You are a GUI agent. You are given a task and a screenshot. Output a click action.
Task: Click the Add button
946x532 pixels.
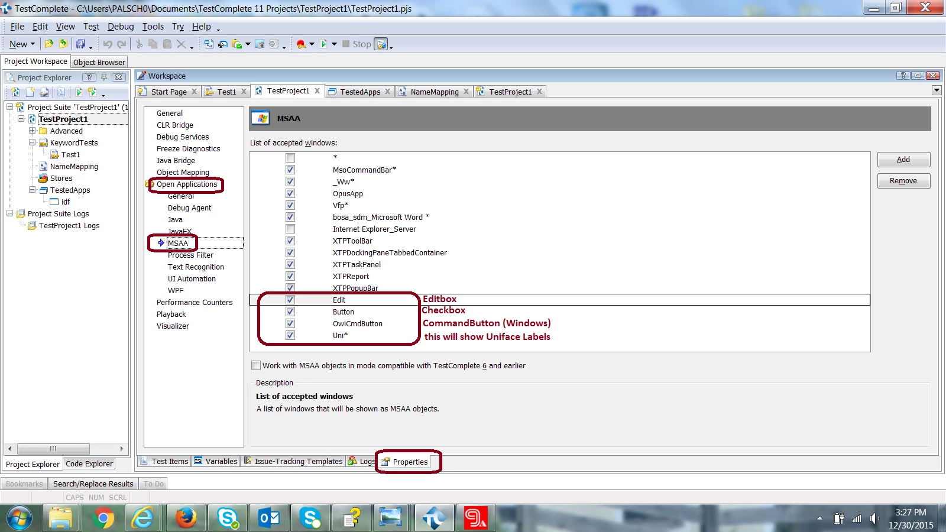(903, 160)
